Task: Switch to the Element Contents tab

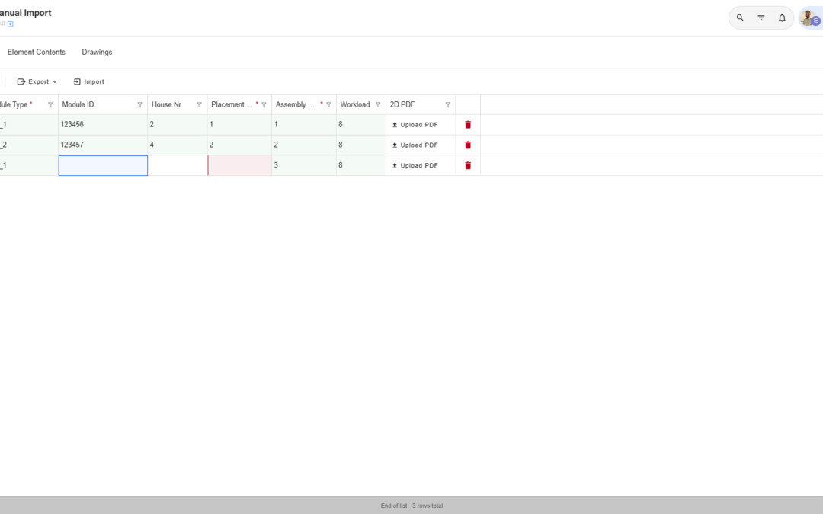Action: [37, 53]
